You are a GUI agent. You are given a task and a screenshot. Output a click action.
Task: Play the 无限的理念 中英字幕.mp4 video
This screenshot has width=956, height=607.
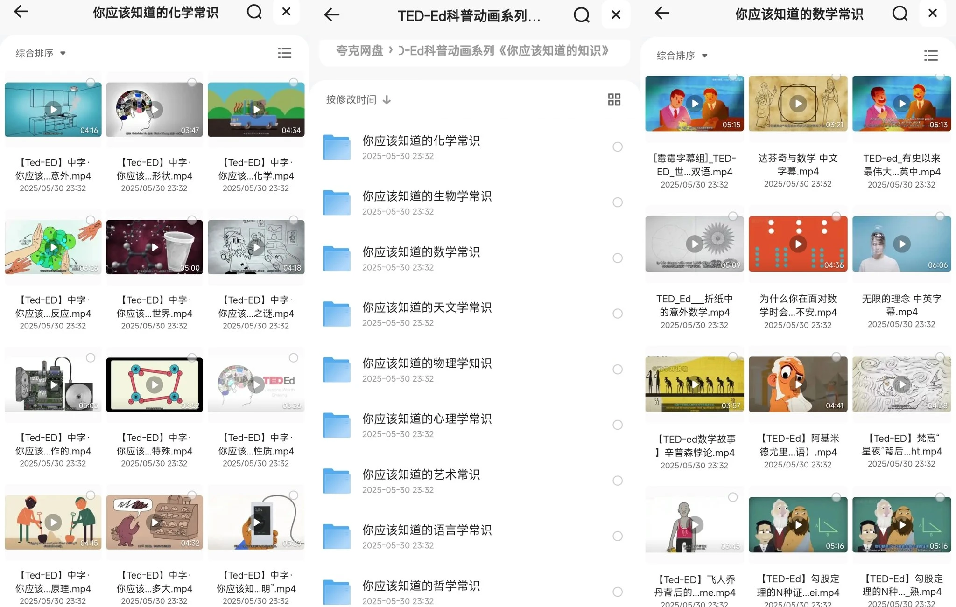coord(901,244)
